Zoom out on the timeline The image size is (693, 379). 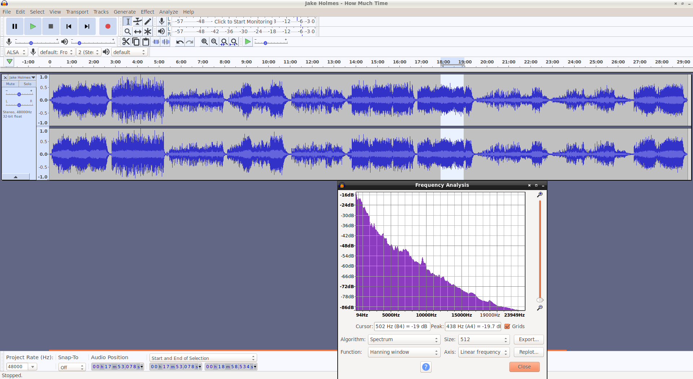coord(214,42)
